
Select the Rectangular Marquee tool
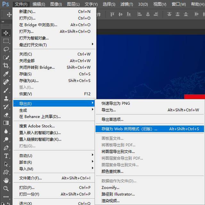[x=6, y=41]
